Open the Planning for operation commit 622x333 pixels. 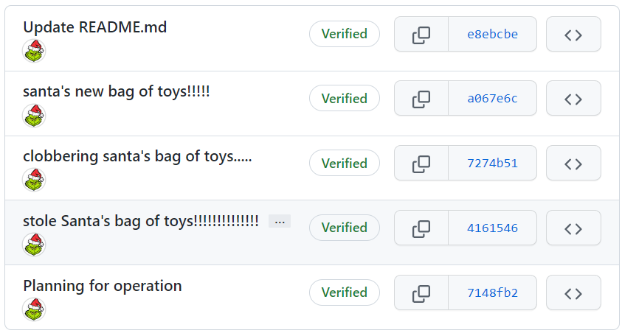(x=103, y=286)
